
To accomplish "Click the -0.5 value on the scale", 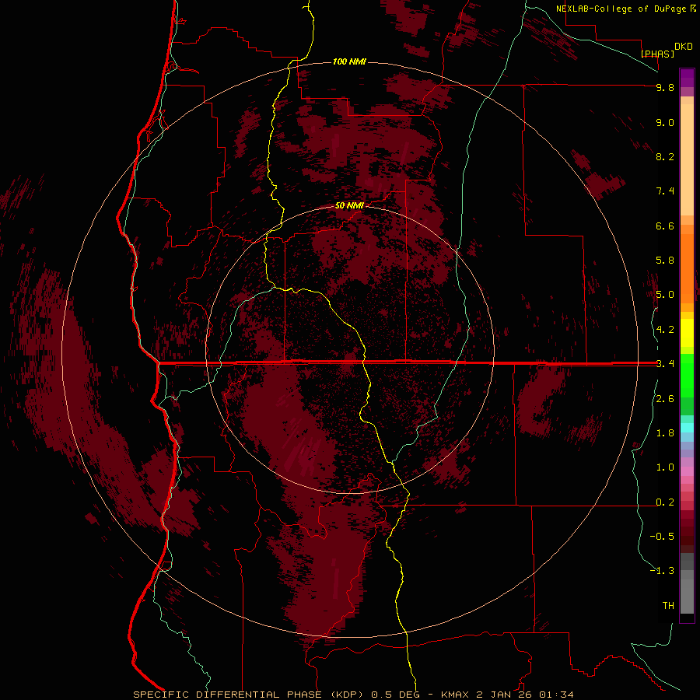I will point(662,537).
